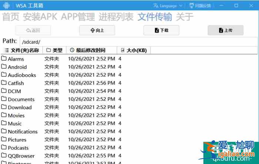The image size is (259, 164).
Task: Click the 问题反馈 feedback icon
Action: [x=192, y=6]
